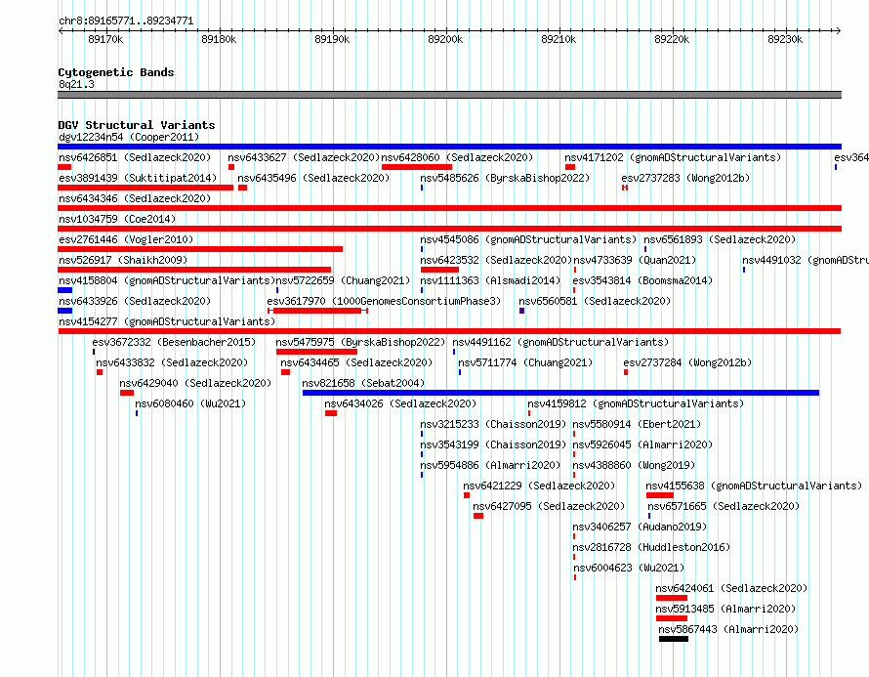Select nsv6434026 (Sedlazeck2020) label
The image size is (869, 677).
tap(400, 403)
